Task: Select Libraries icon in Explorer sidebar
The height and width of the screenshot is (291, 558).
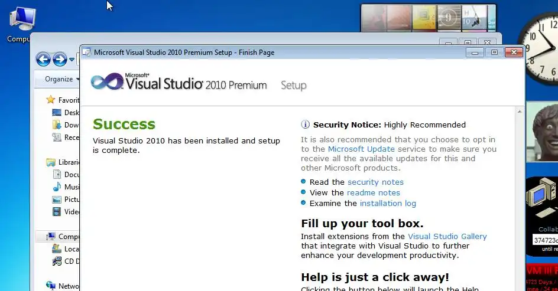Action: click(x=51, y=162)
